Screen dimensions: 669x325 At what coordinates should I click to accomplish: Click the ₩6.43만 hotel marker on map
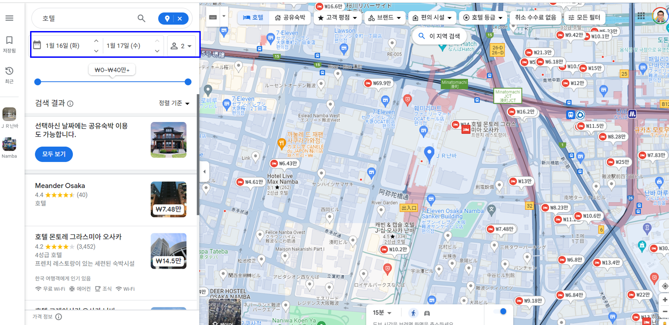coord(284,163)
